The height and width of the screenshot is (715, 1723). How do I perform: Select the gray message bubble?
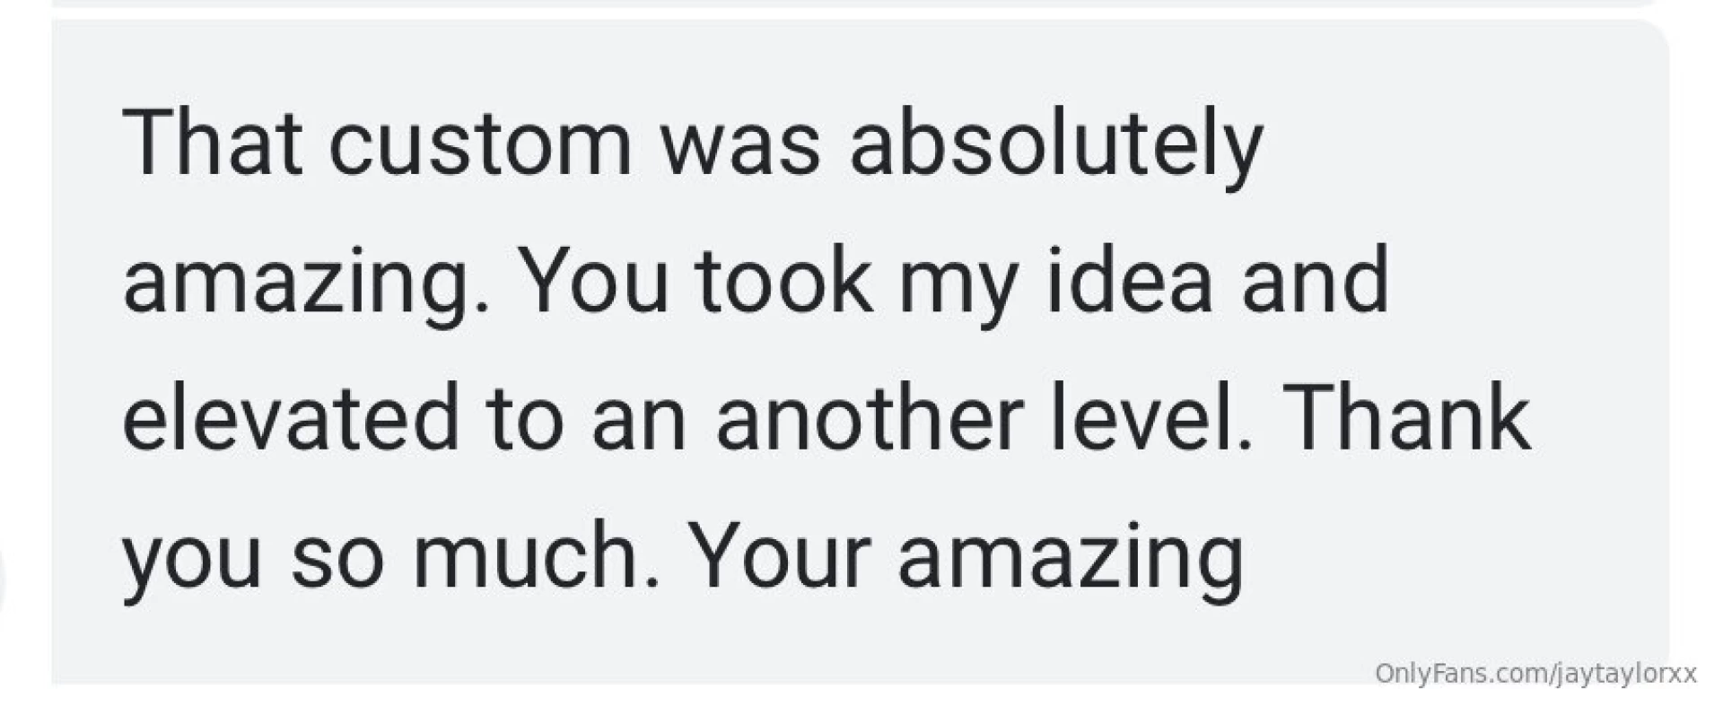click(860, 352)
